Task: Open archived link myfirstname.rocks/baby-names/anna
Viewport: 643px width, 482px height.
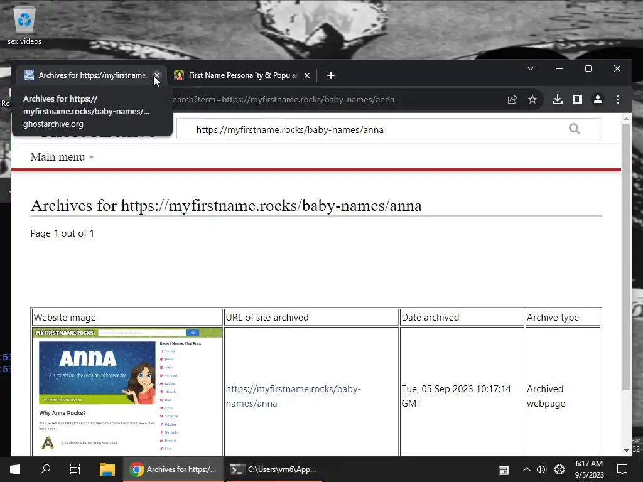Action: tap(293, 396)
